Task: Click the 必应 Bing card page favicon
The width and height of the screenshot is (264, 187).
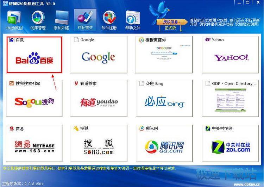Action: [142, 83]
